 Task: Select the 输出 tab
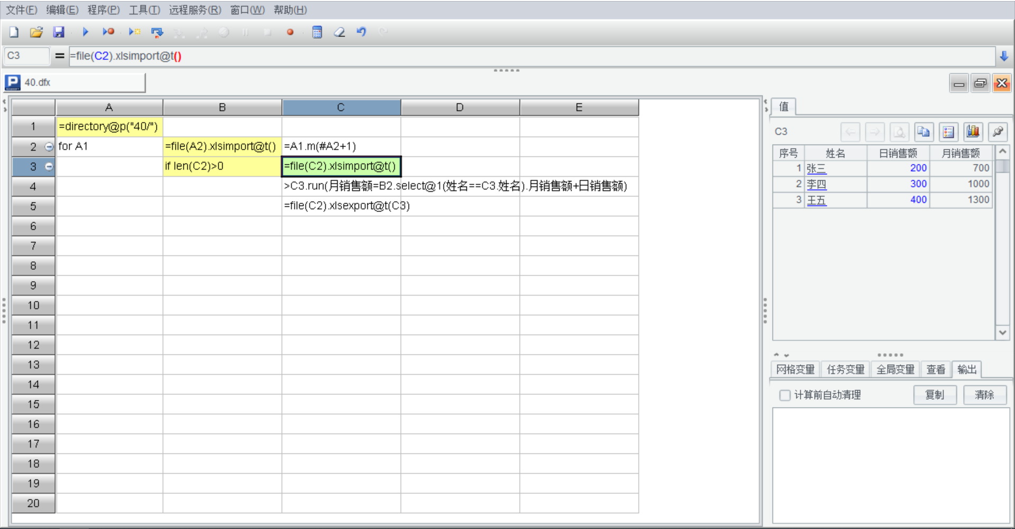(967, 370)
